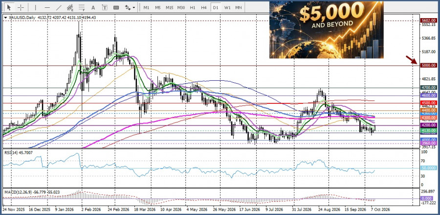
Task: Switch to H1 timeframe
Action: pos(193,7)
